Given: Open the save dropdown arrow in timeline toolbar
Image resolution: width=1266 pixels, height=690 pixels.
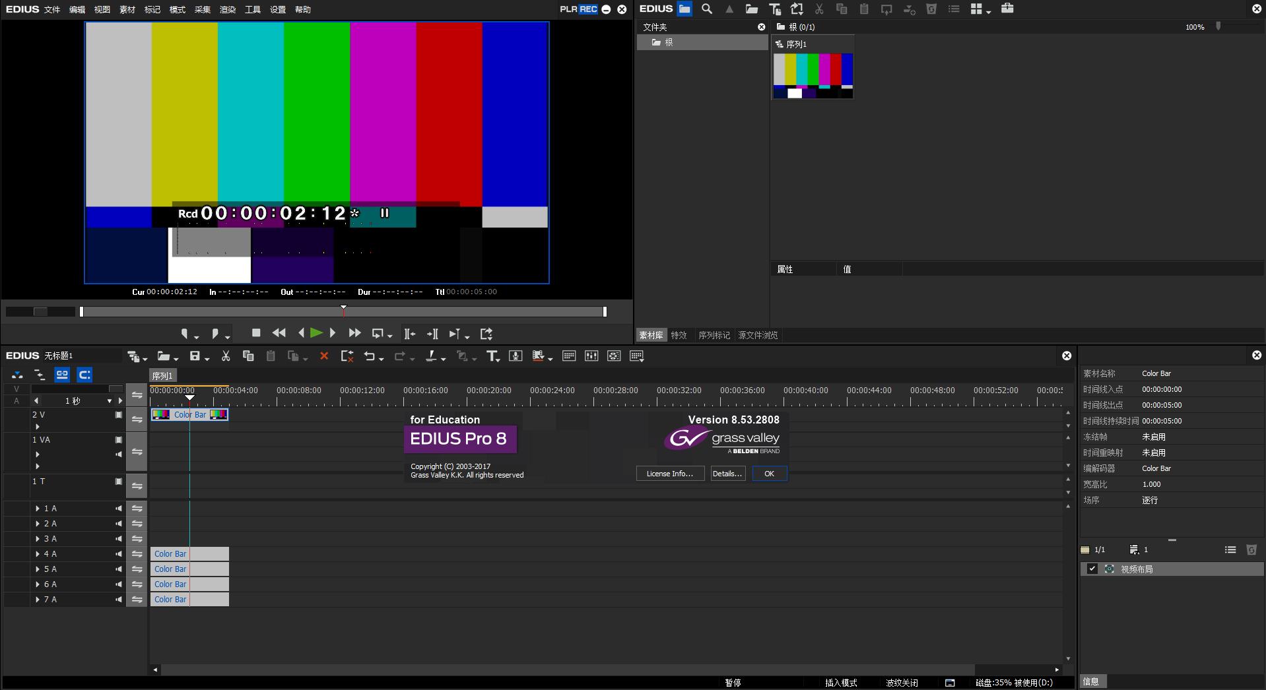Looking at the screenshot, I should pyautogui.click(x=207, y=358).
